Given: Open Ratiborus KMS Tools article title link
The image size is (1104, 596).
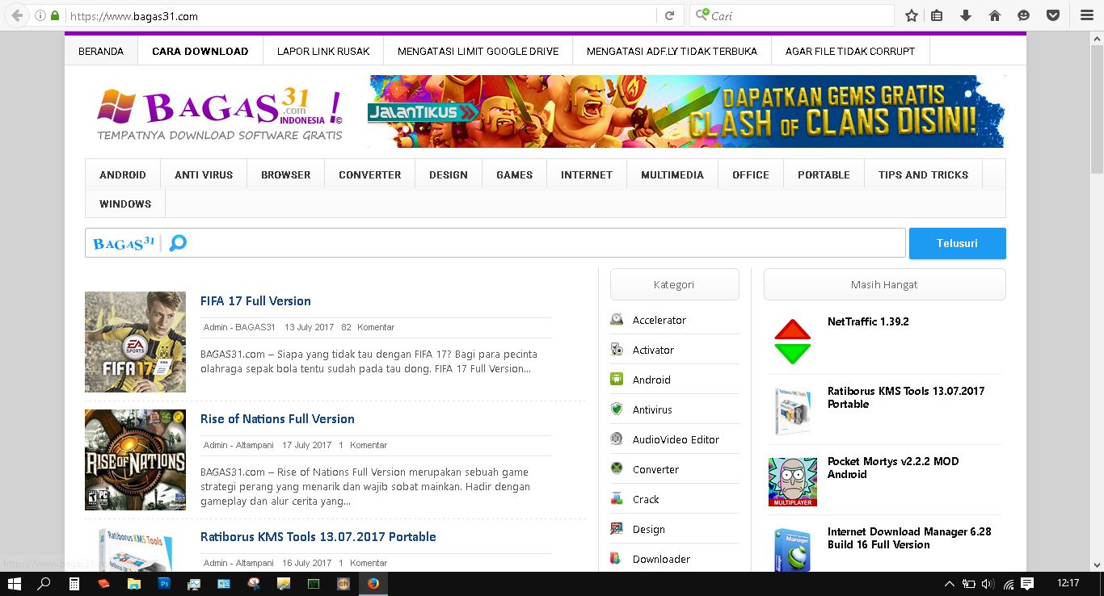Looking at the screenshot, I should click(318, 536).
